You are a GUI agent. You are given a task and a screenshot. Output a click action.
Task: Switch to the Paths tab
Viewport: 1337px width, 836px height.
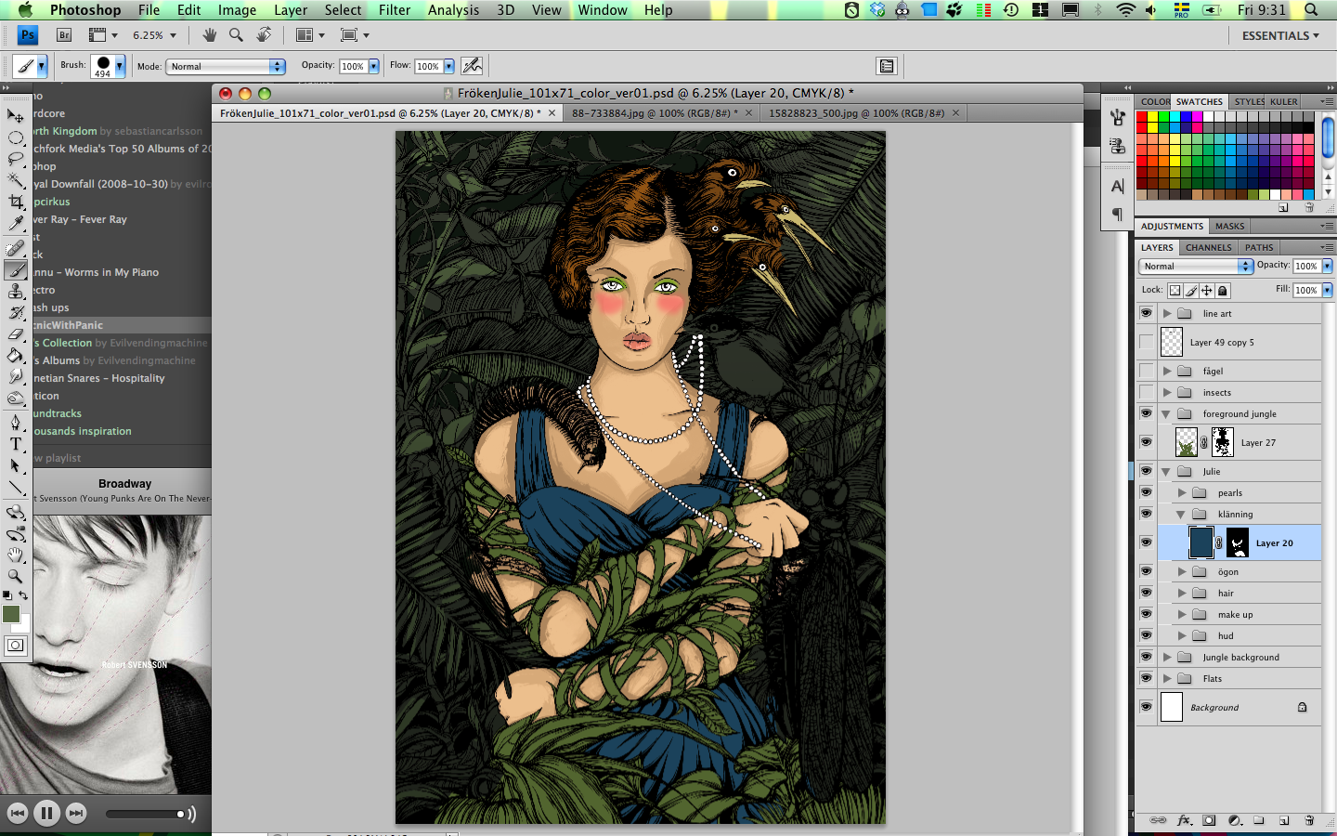[x=1259, y=247]
